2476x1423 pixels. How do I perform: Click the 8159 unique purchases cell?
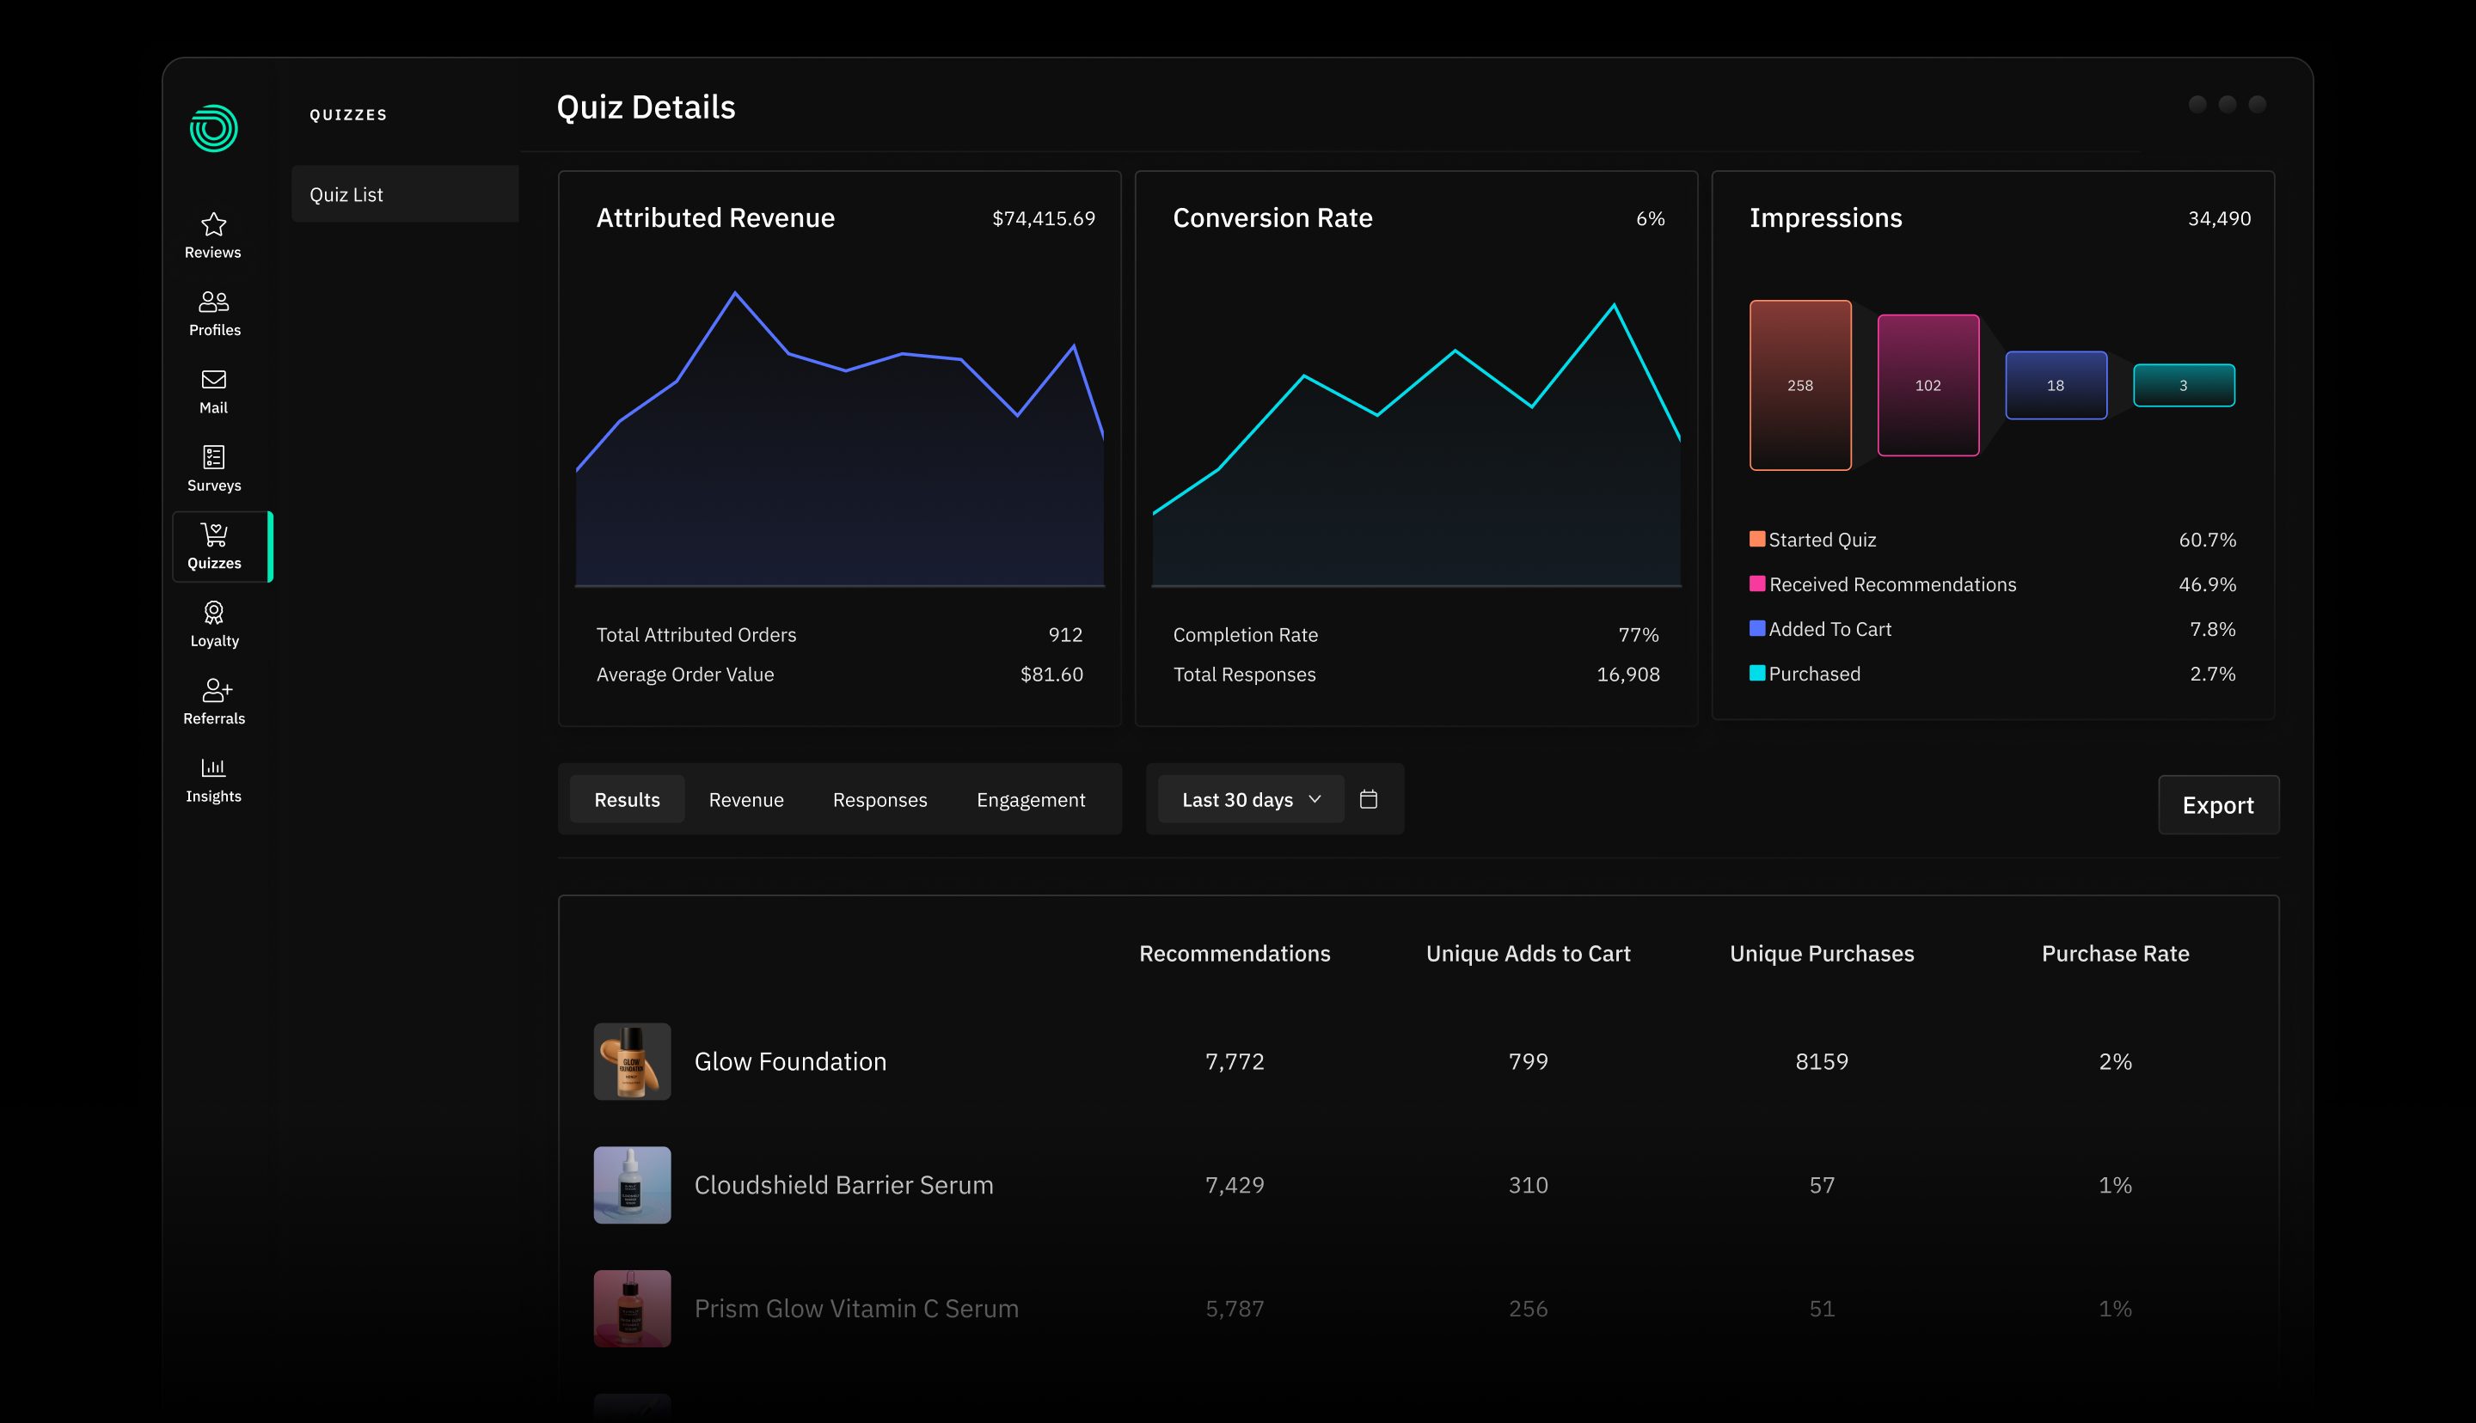[x=1822, y=1061]
